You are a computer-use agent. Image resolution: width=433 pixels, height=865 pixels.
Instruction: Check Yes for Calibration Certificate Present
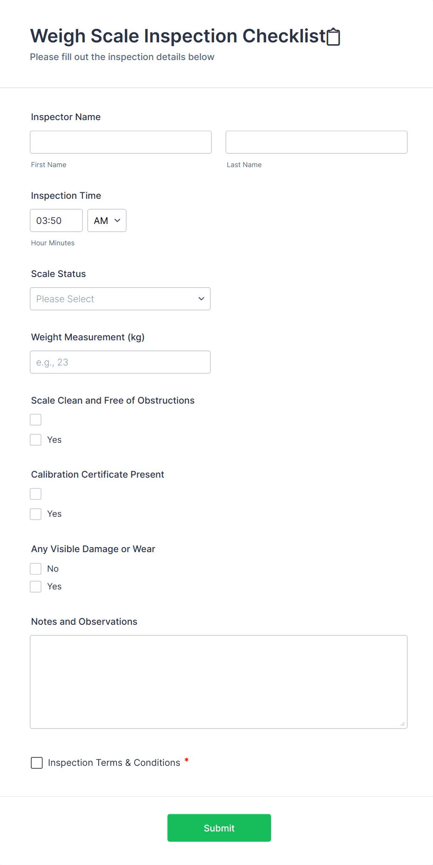(x=36, y=514)
